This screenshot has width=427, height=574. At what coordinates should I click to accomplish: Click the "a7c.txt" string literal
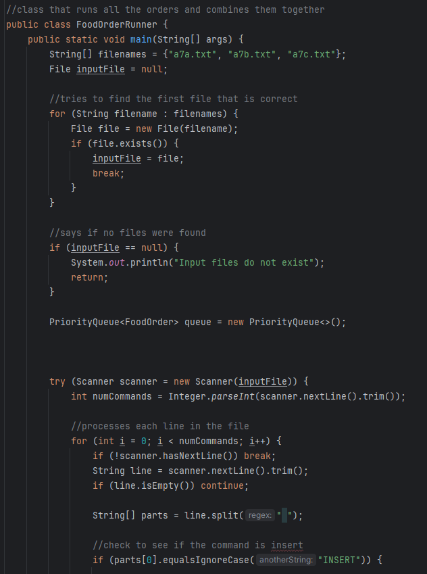pyautogui.click(x=309, y=54)
